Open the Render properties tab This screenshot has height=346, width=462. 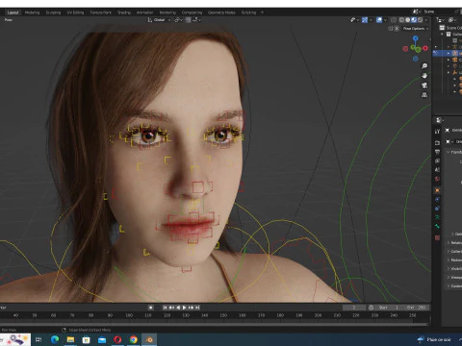point(437,142)
